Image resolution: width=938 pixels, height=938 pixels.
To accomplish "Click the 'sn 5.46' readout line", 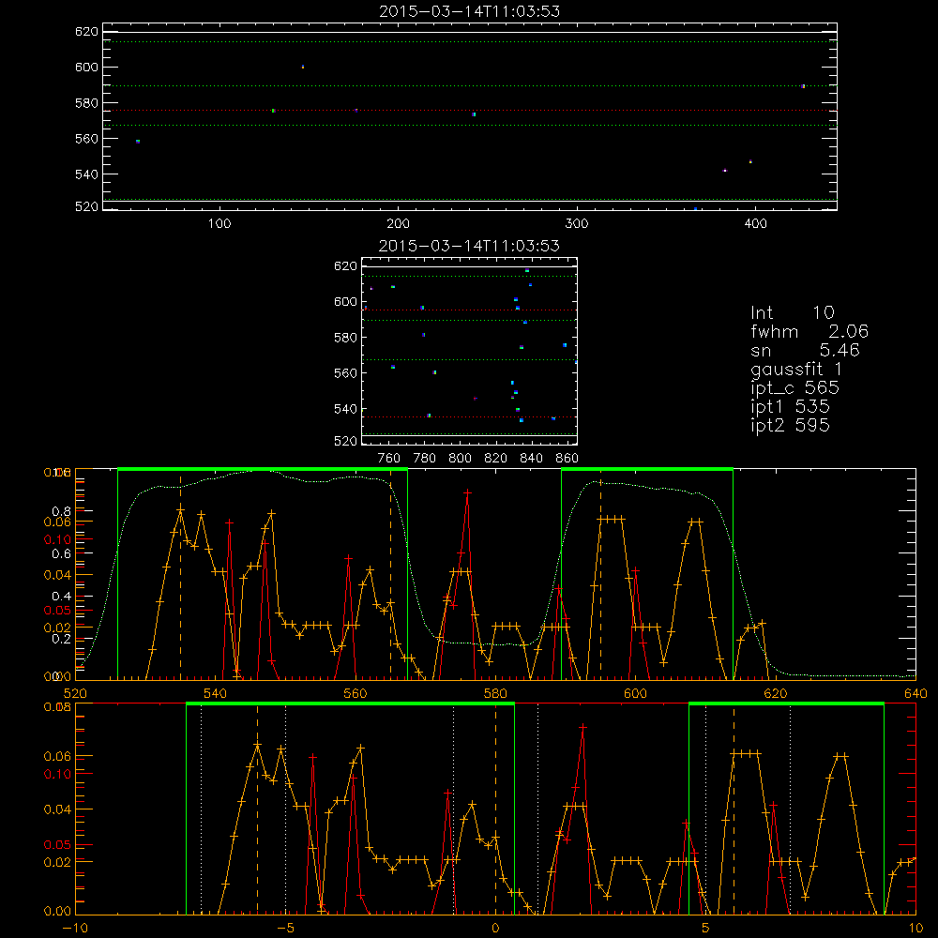I will point(805,350).
